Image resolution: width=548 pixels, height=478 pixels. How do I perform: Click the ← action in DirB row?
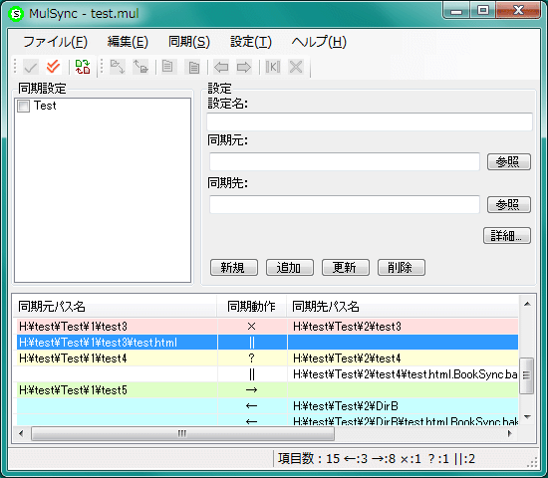point(252,406)
